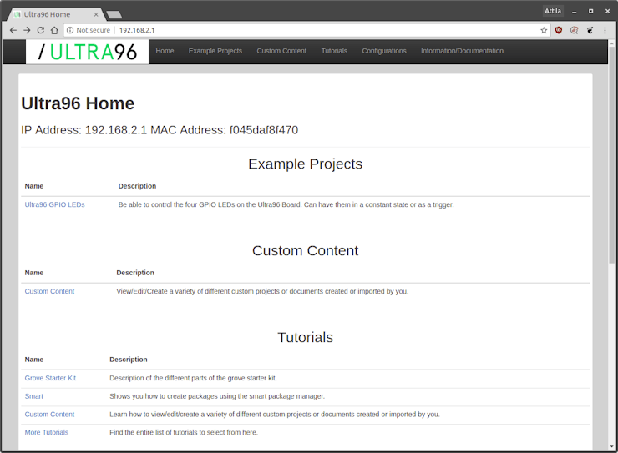
Task: Open Information/Documentation in the navigation bar
Action: (x=462, y=51)
